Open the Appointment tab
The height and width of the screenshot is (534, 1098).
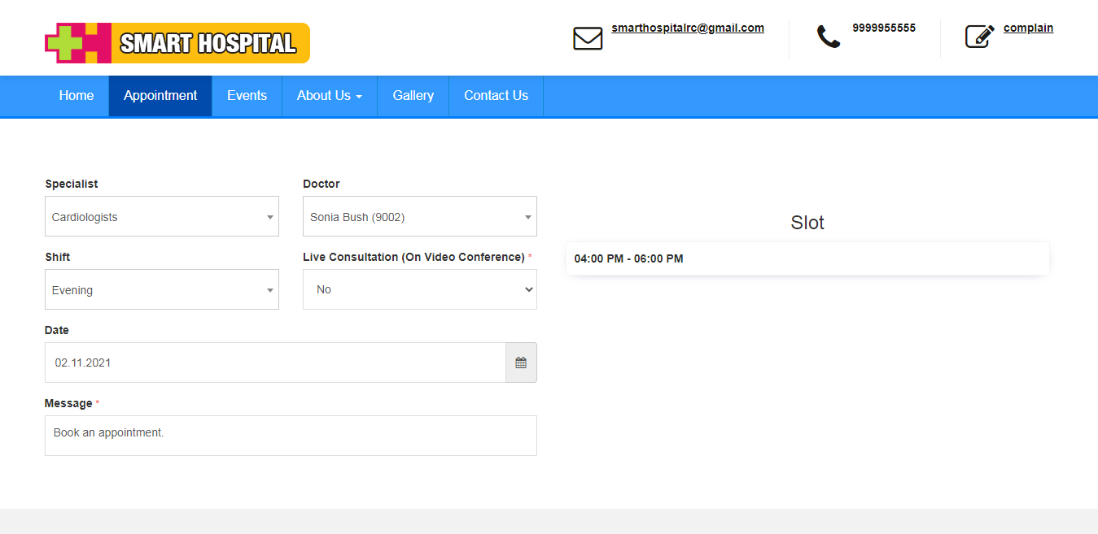click(160, 96)
